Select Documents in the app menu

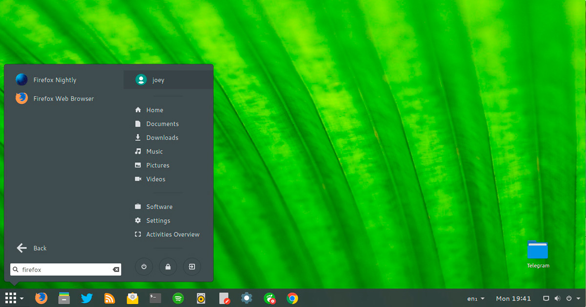(162, 123)
